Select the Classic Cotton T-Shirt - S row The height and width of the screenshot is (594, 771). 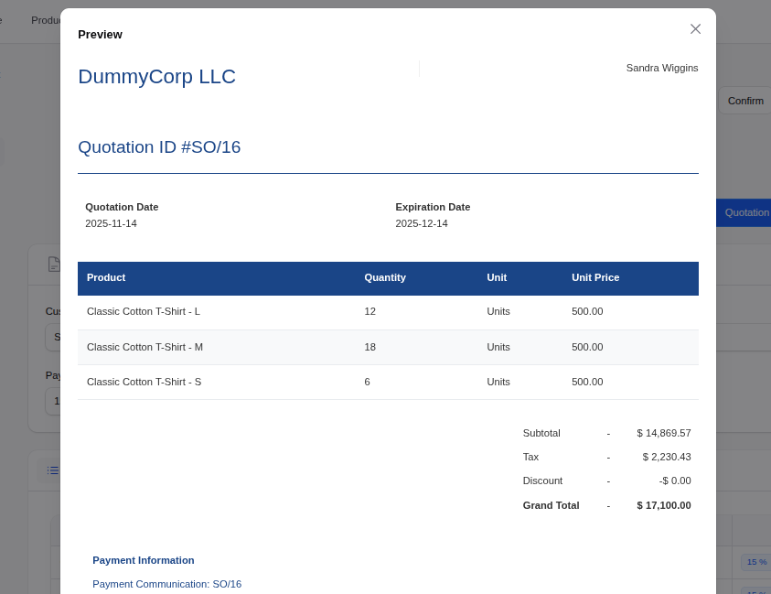click(144, 382)
